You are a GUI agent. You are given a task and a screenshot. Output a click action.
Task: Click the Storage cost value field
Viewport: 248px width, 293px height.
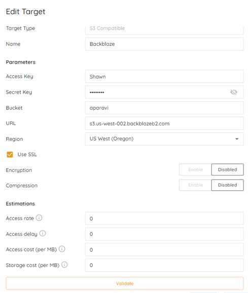tap(164, 265)
